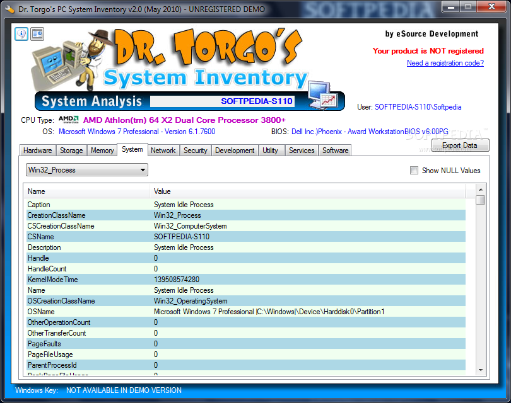Click the Export Data button
The height and width of the screenshot is (403, 511).
(460, 145)
